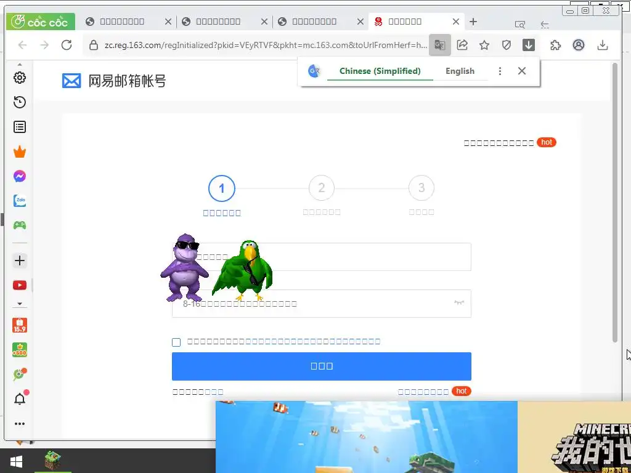Open the sidebar notifications bell
Screen dimensions: 631x473
tap(20, 398)
